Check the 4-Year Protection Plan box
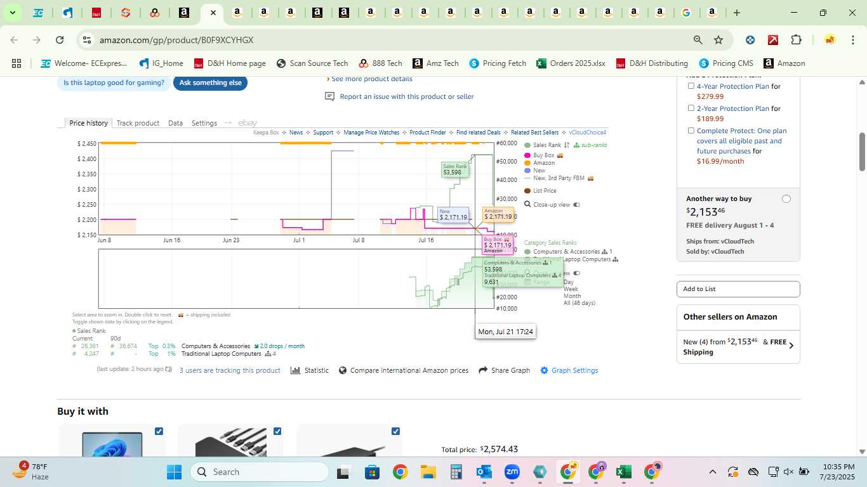This screenshot has width=867, height=487. tap(691, 86)
